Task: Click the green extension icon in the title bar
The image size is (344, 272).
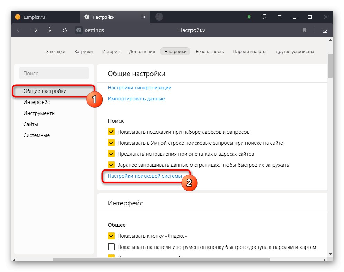Action: [249, 17]
